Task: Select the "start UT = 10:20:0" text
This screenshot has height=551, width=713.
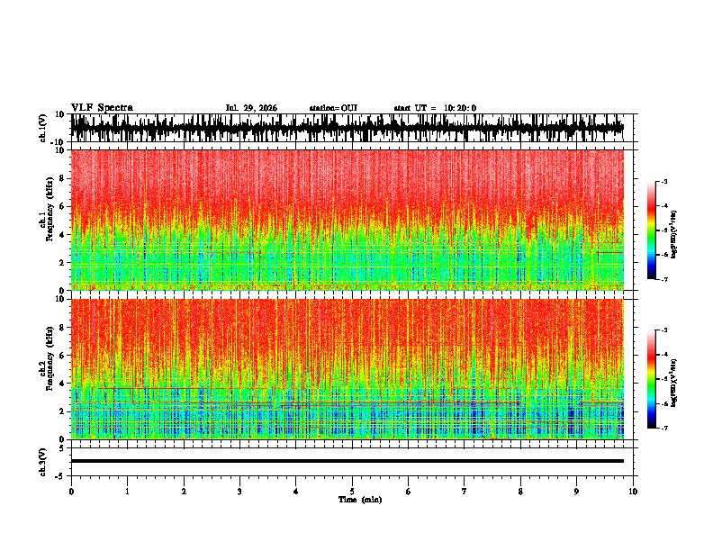Action: coord(435,108)
